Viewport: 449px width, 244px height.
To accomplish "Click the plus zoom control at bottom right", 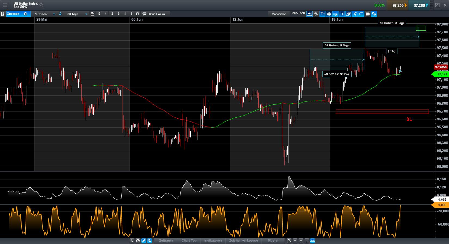I will (300, 241).
